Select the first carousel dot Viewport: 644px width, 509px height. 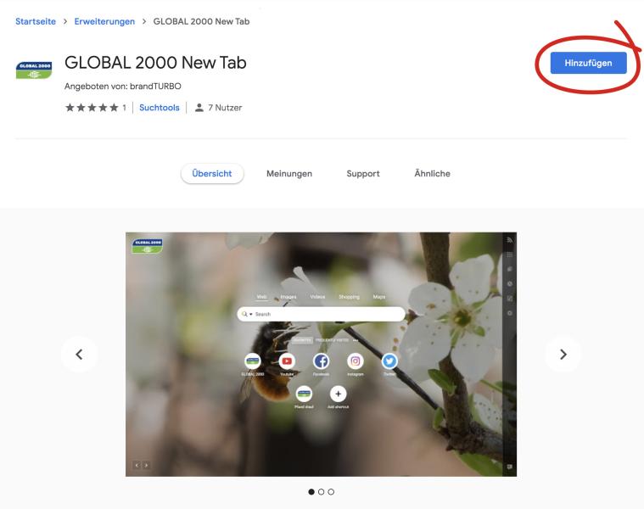click(311, 491)
